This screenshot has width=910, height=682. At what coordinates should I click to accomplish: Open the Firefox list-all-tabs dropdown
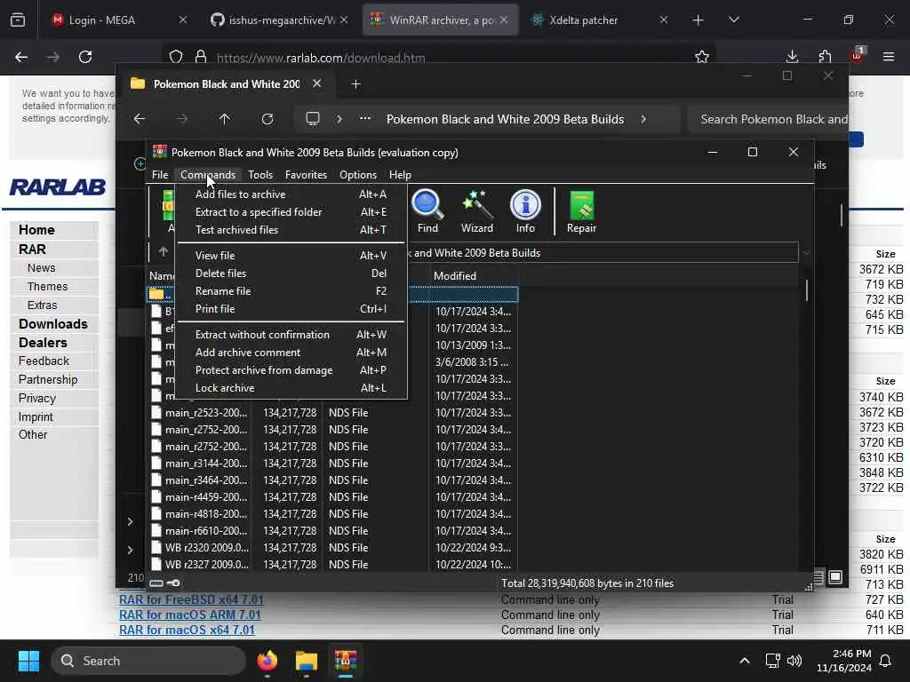coord(733,20)
